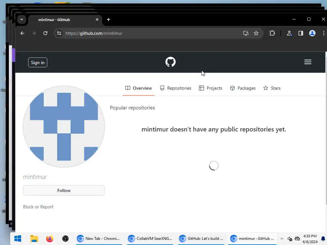This screenshot has width=327, height=245.
Task: Switch to New Tab - Chromium taskbar window
Action: point(99,239)
